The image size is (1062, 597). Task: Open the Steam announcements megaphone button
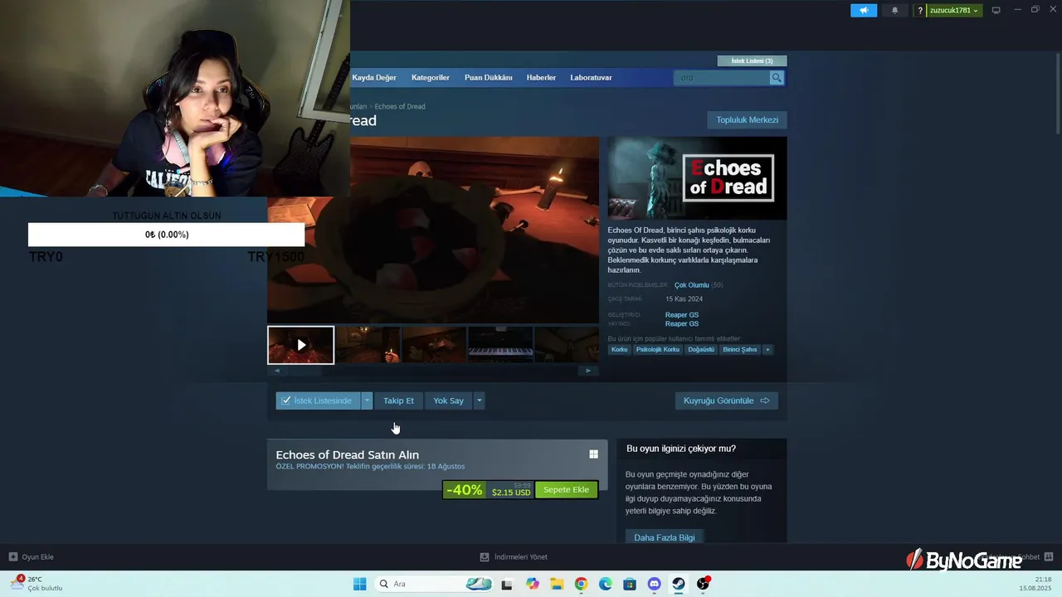pyautogui.click(x=864, y=11)
